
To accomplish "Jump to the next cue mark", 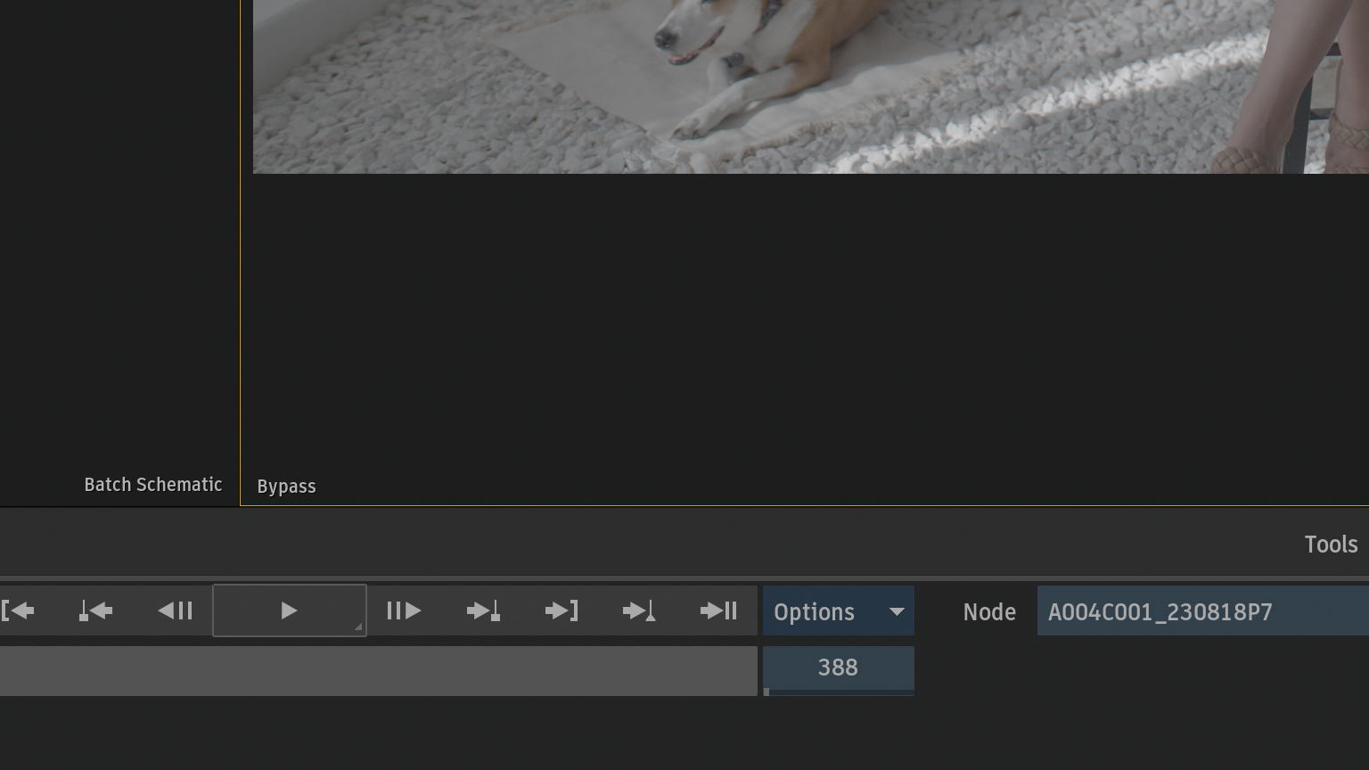I will [639, 610].
